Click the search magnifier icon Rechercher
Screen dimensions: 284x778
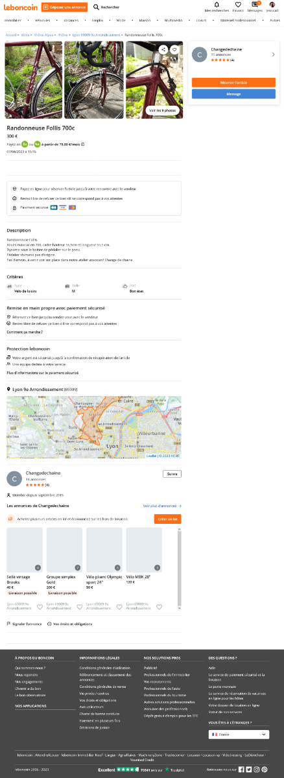(96, 7)
